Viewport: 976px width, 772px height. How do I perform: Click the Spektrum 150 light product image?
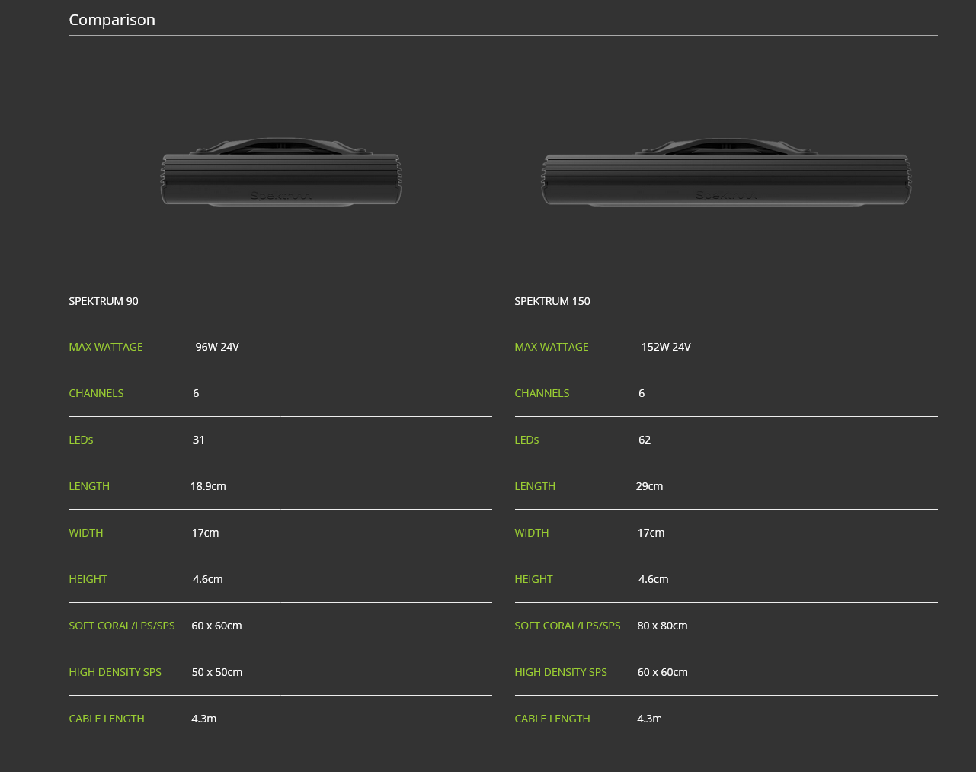[x=725, y=173]
